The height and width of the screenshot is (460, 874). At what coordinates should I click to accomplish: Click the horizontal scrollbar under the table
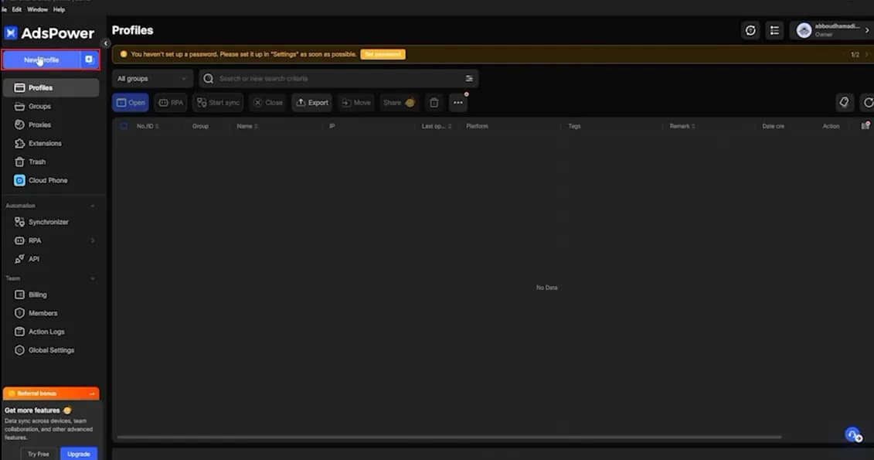pyautogui.click(x=449, y=437)
